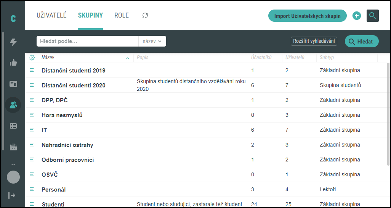Add a new group with plus icon
Image resolution: width=391 pixels, height=208 pixels.
tap(357, 16)
